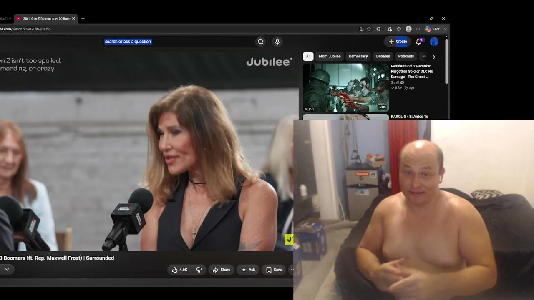Show more filter chips with the right chevron
Screen dimensions: 534x300
coord(434,57)
